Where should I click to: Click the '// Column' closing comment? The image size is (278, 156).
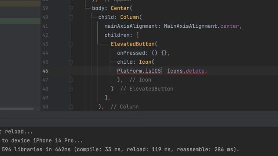125,107
